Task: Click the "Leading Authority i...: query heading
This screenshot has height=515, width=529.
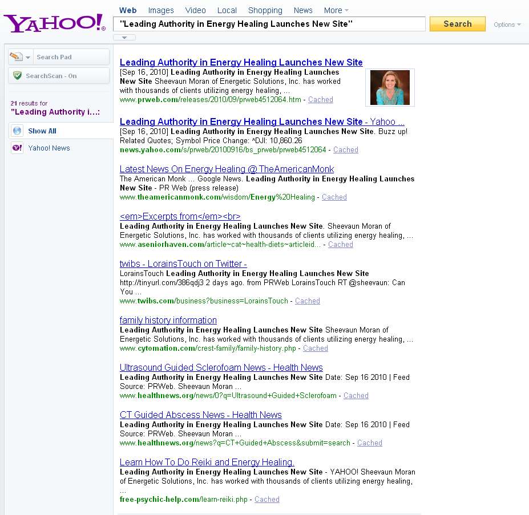Action: point(55,112)
